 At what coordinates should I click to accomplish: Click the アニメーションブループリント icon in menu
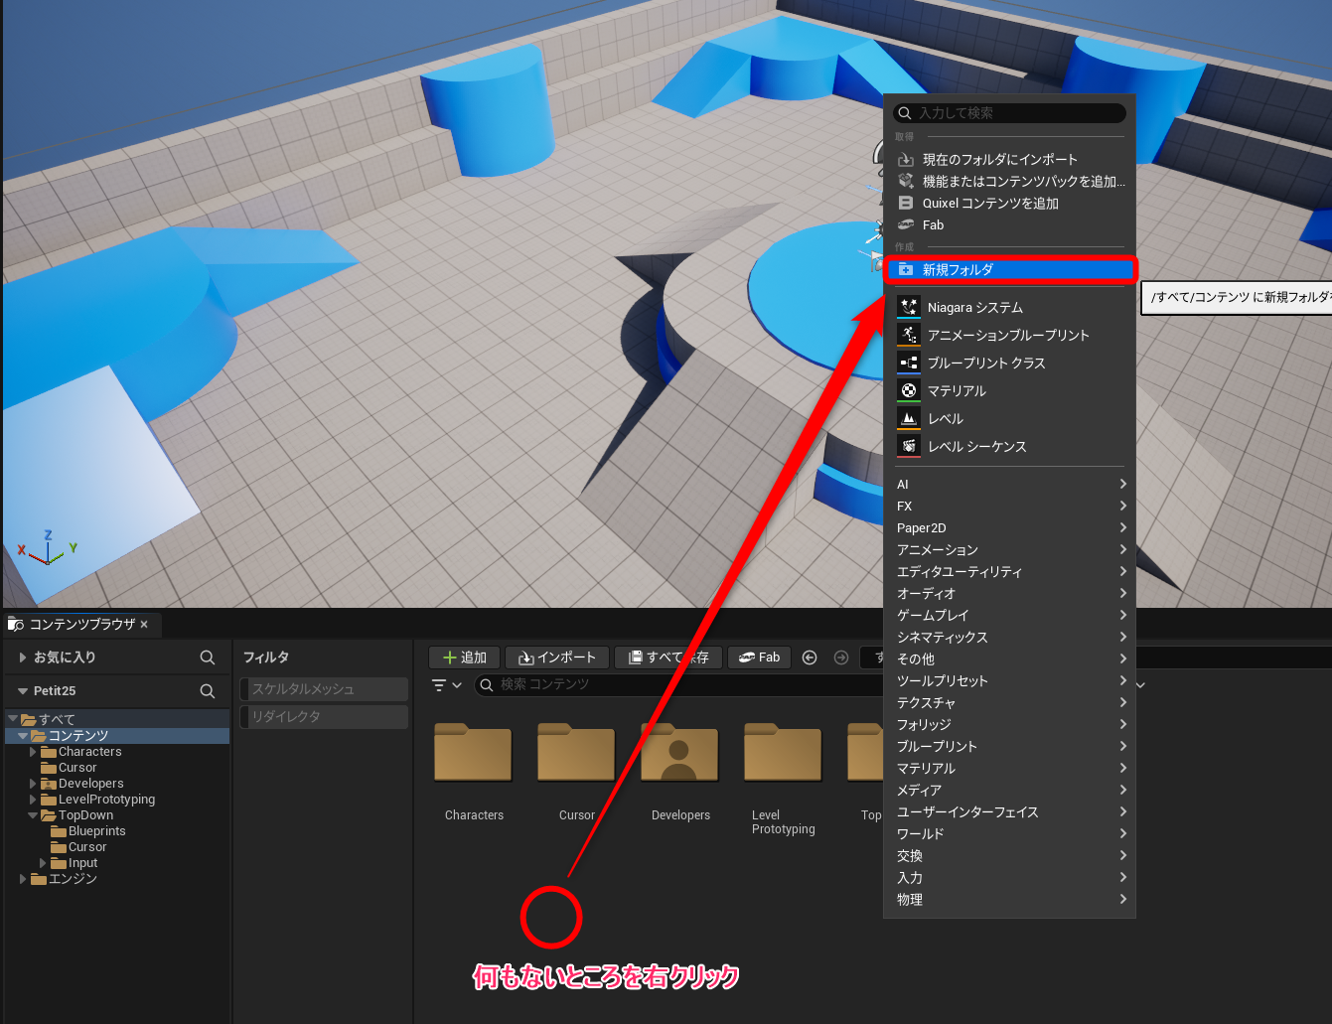[908, 335]
